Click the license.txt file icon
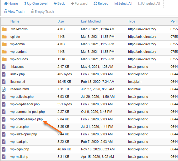 click(x=4, y=82)
